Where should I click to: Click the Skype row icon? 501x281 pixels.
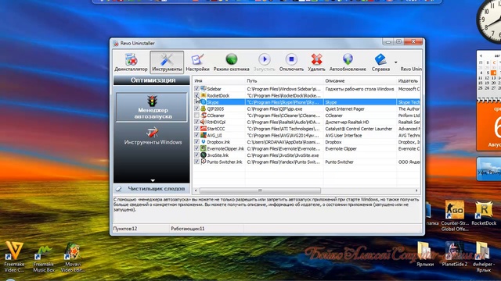coord(204,102)
